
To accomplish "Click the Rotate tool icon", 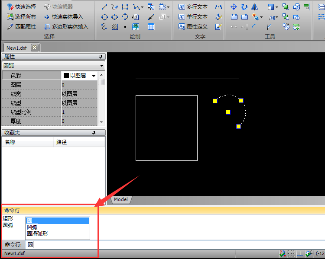I will (x=244, y=7).
